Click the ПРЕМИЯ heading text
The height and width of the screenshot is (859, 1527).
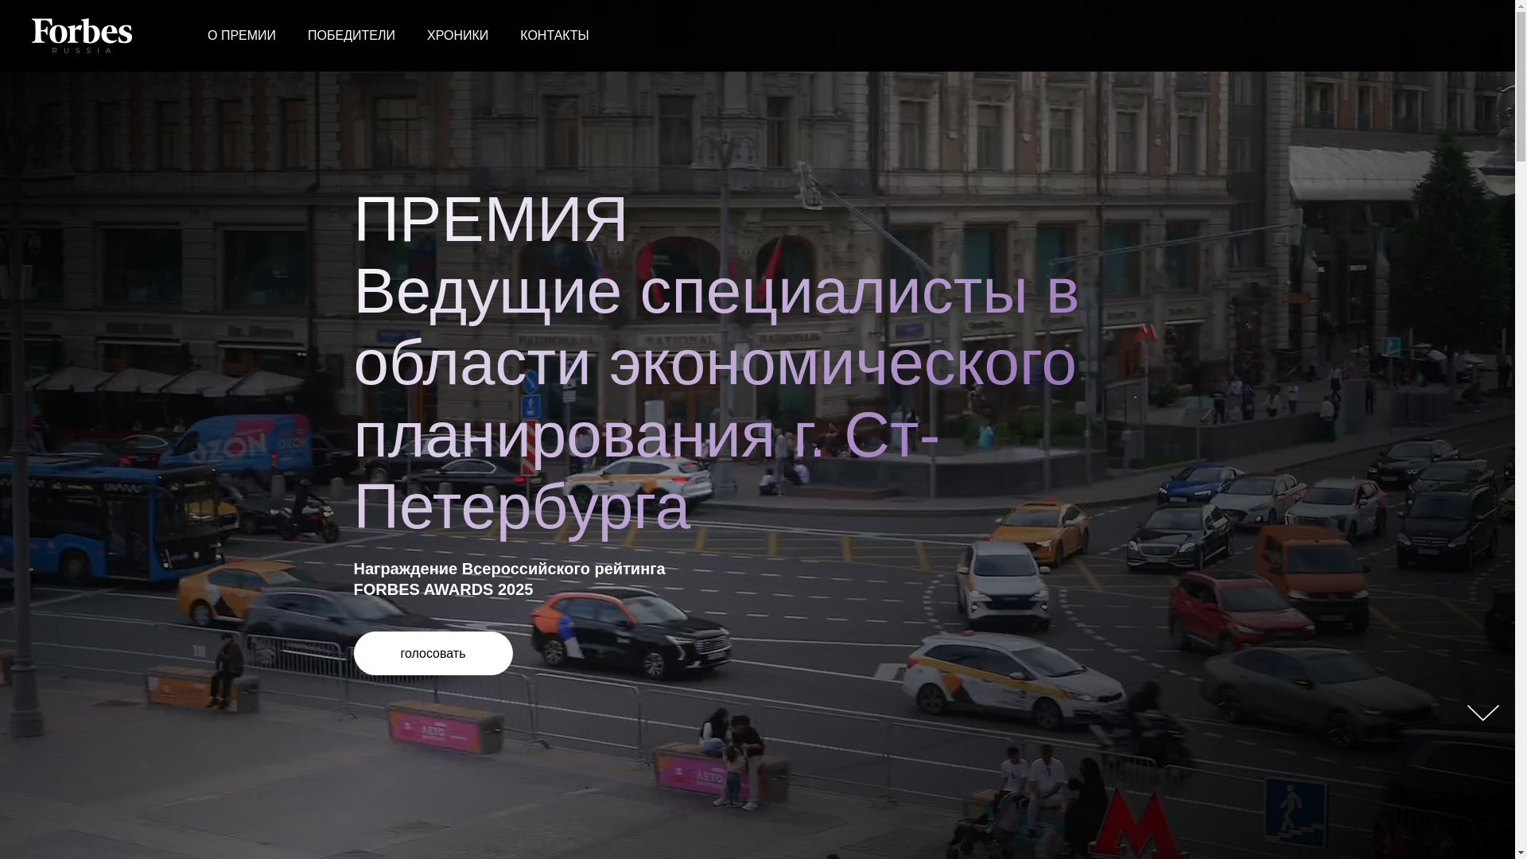[x=491, y=219]
